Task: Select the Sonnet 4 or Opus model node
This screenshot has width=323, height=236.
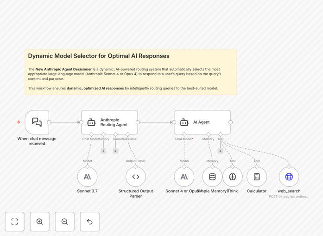Action: 184,177
